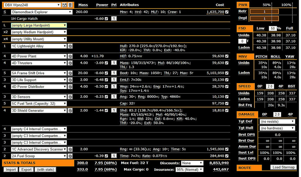
Task: Click the delete build trash icon
Action: point(70,5)
